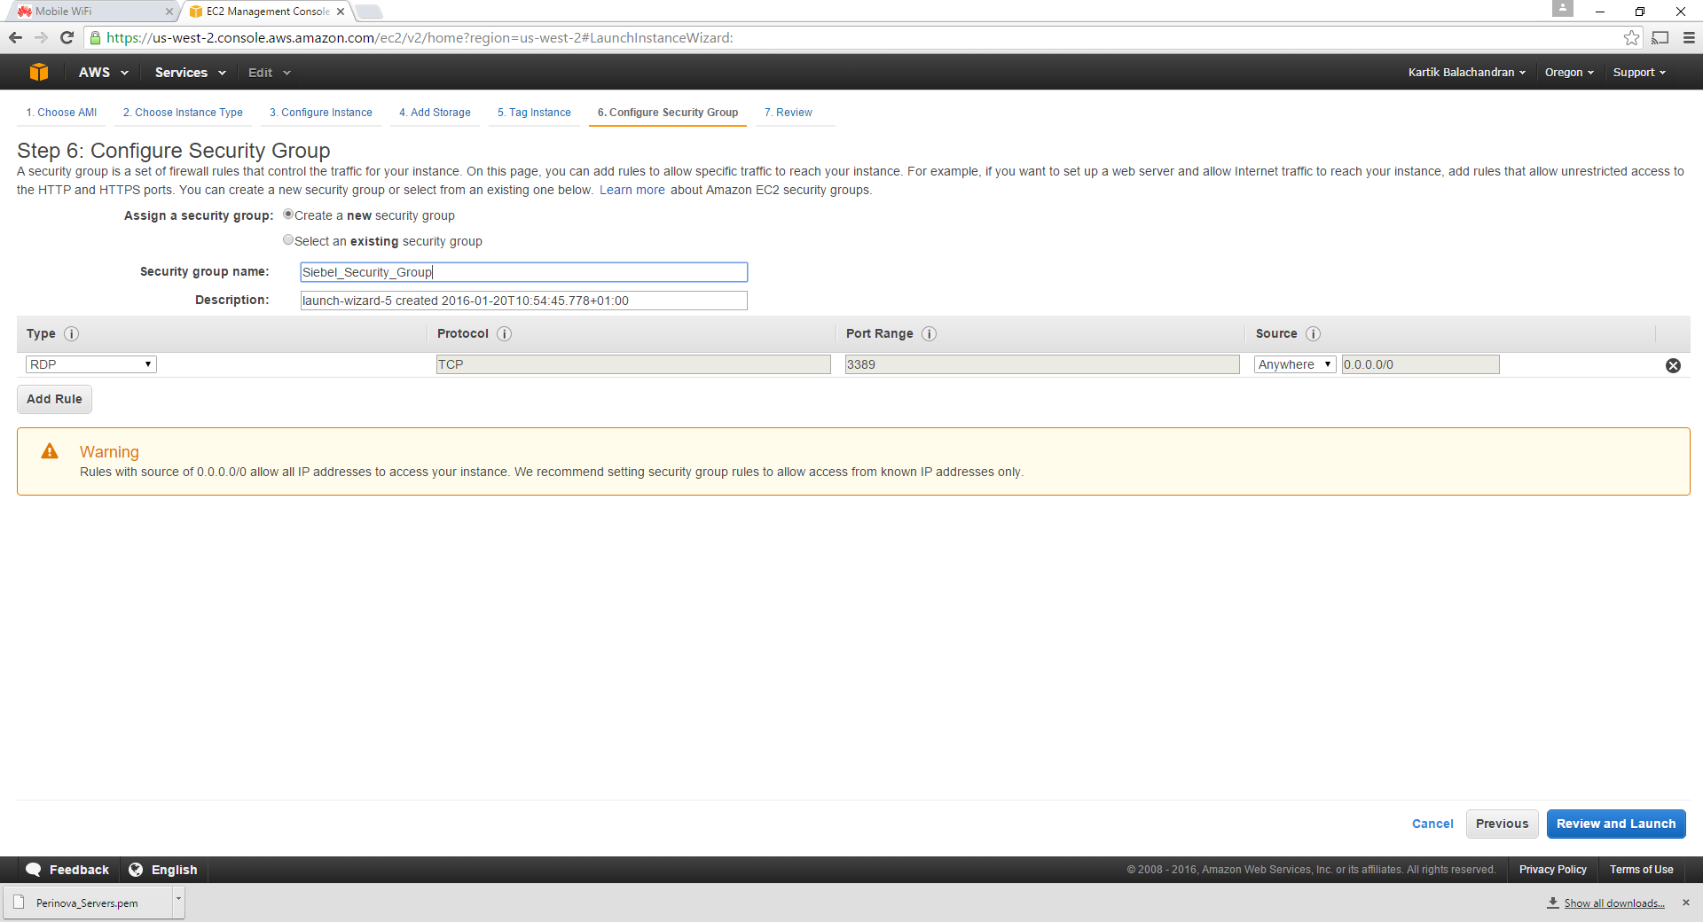Expand the Edit menu

pyautogui.click(x=269, y=73)
